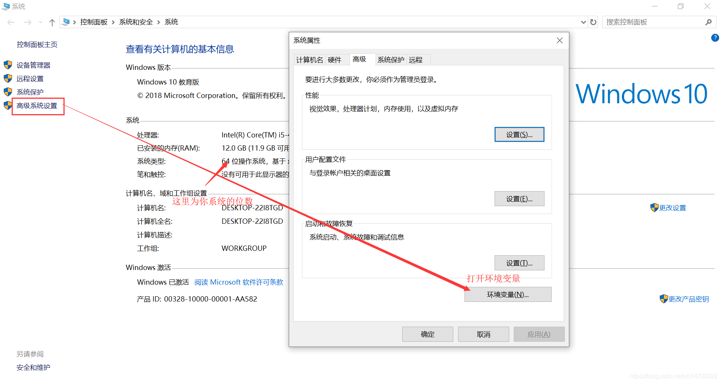Viewport: 721px width, 383px height.
Task: Click 取消 button
Action: tap(484, 334)
